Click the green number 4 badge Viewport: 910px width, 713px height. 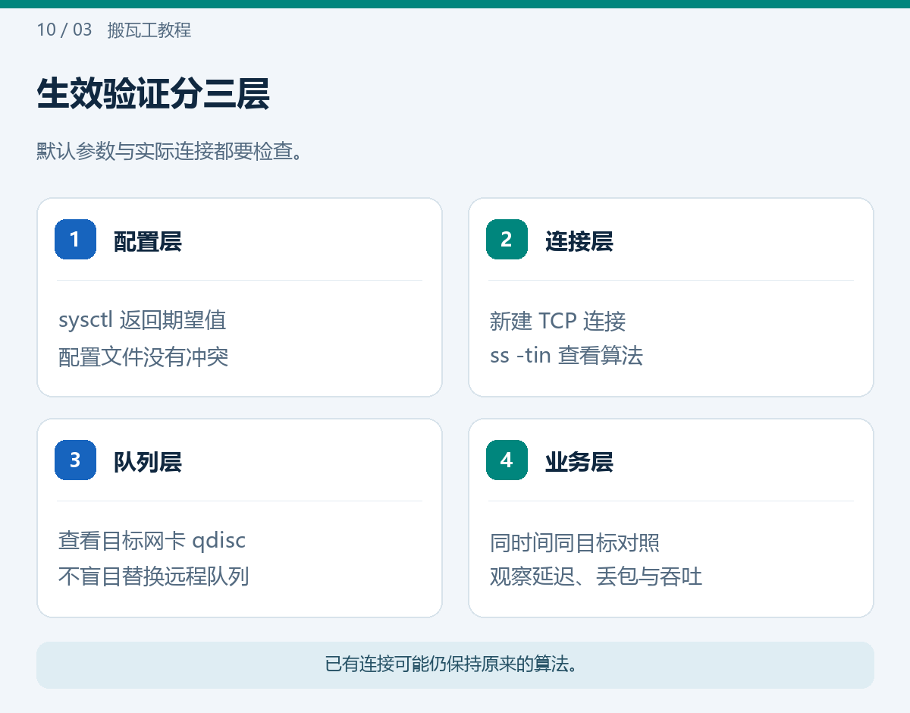pos(507,460)
